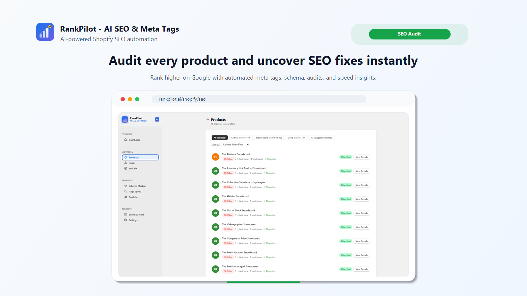Click score 70 badge of The Hidden Snowboard

tap(215, 199)
